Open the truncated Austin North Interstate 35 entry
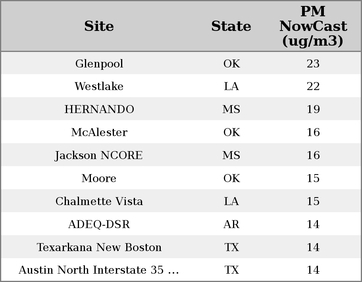Screen dimensions: 362x282 [99, 270]
